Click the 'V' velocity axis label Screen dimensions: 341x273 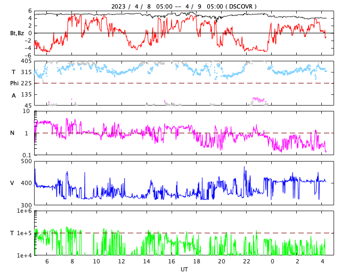(12, 183)
